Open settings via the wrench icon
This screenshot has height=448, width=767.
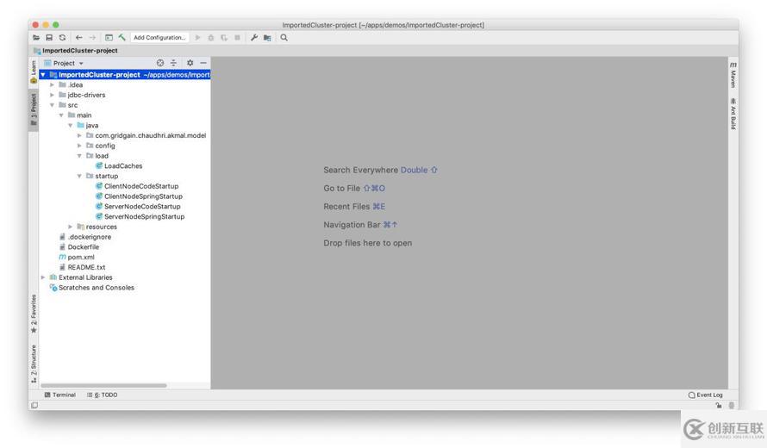pos(254,38)
